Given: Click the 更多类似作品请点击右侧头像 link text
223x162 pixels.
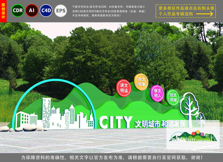Looking at the screenshot, I should [x=186, y=8].
